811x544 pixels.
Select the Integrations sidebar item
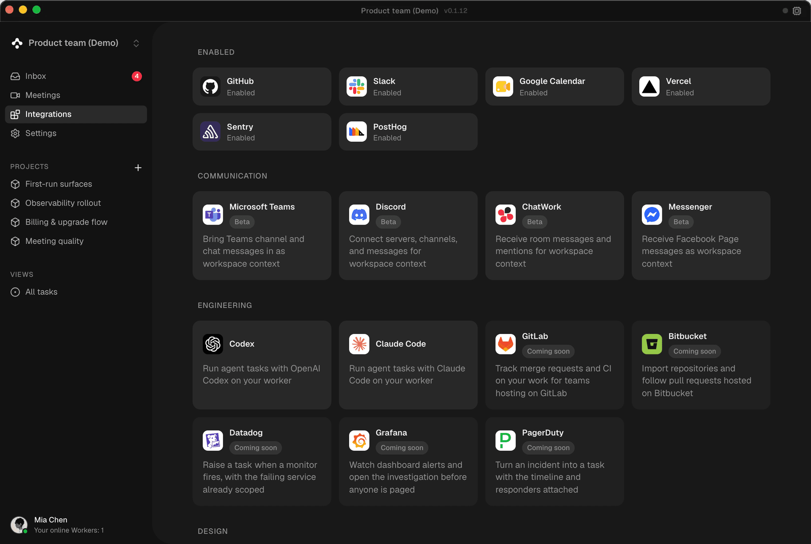(x=76, y=115)
